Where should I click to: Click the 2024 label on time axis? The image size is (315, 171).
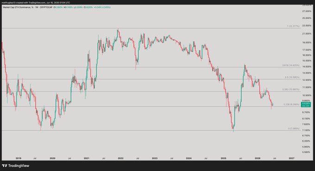pyautogui.click(x=189, y=158)
